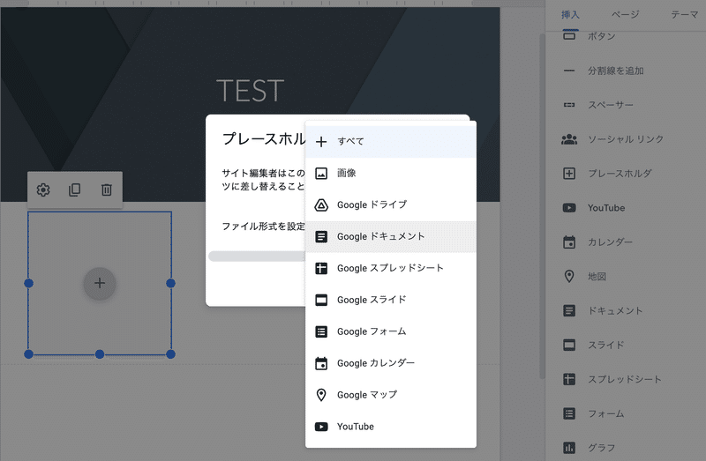Image resolution: width=706 pixels, height=461 pixels.
Task: Click the YouTube play icon in dropdown
Action: click(321, 427)
